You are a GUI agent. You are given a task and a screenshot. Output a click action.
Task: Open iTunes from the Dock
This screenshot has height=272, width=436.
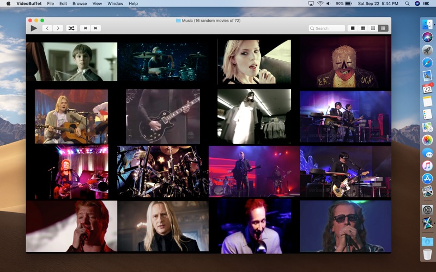tap(427, 166)
